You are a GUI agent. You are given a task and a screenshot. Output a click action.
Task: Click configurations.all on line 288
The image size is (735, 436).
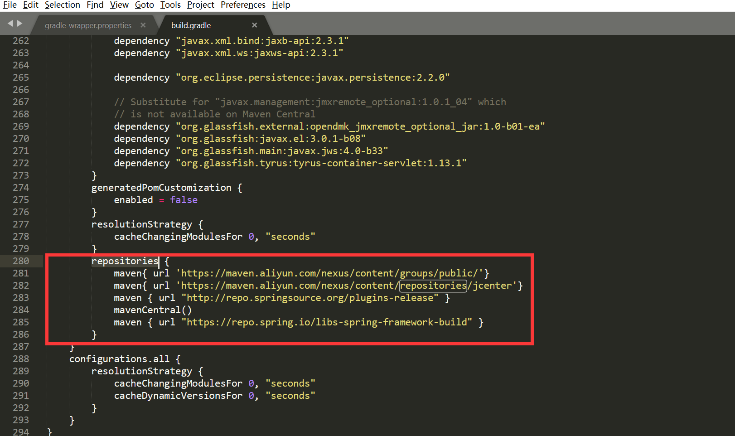click(x=119, y=359)
